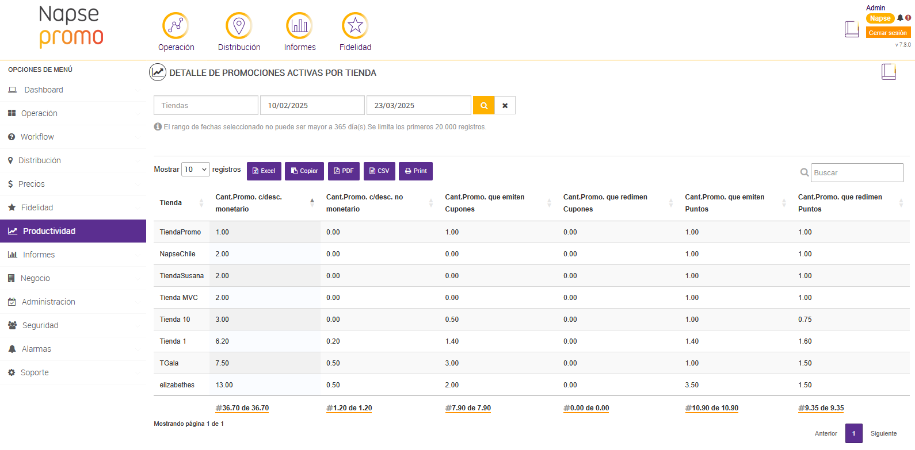Export the table with Excel button
Viewport: 915px width, 450px height.
[264, 171]
